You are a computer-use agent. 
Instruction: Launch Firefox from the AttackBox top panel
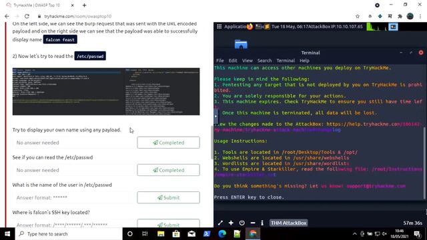coord(250,27)
